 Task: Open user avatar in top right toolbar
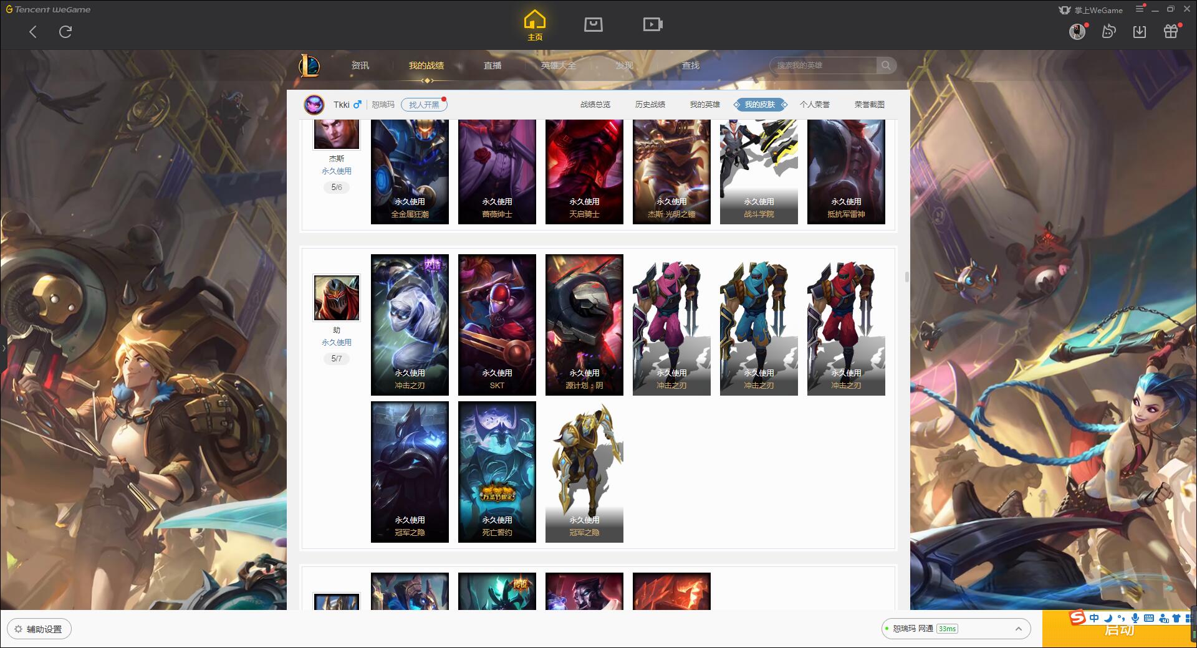coord(1077,31)
